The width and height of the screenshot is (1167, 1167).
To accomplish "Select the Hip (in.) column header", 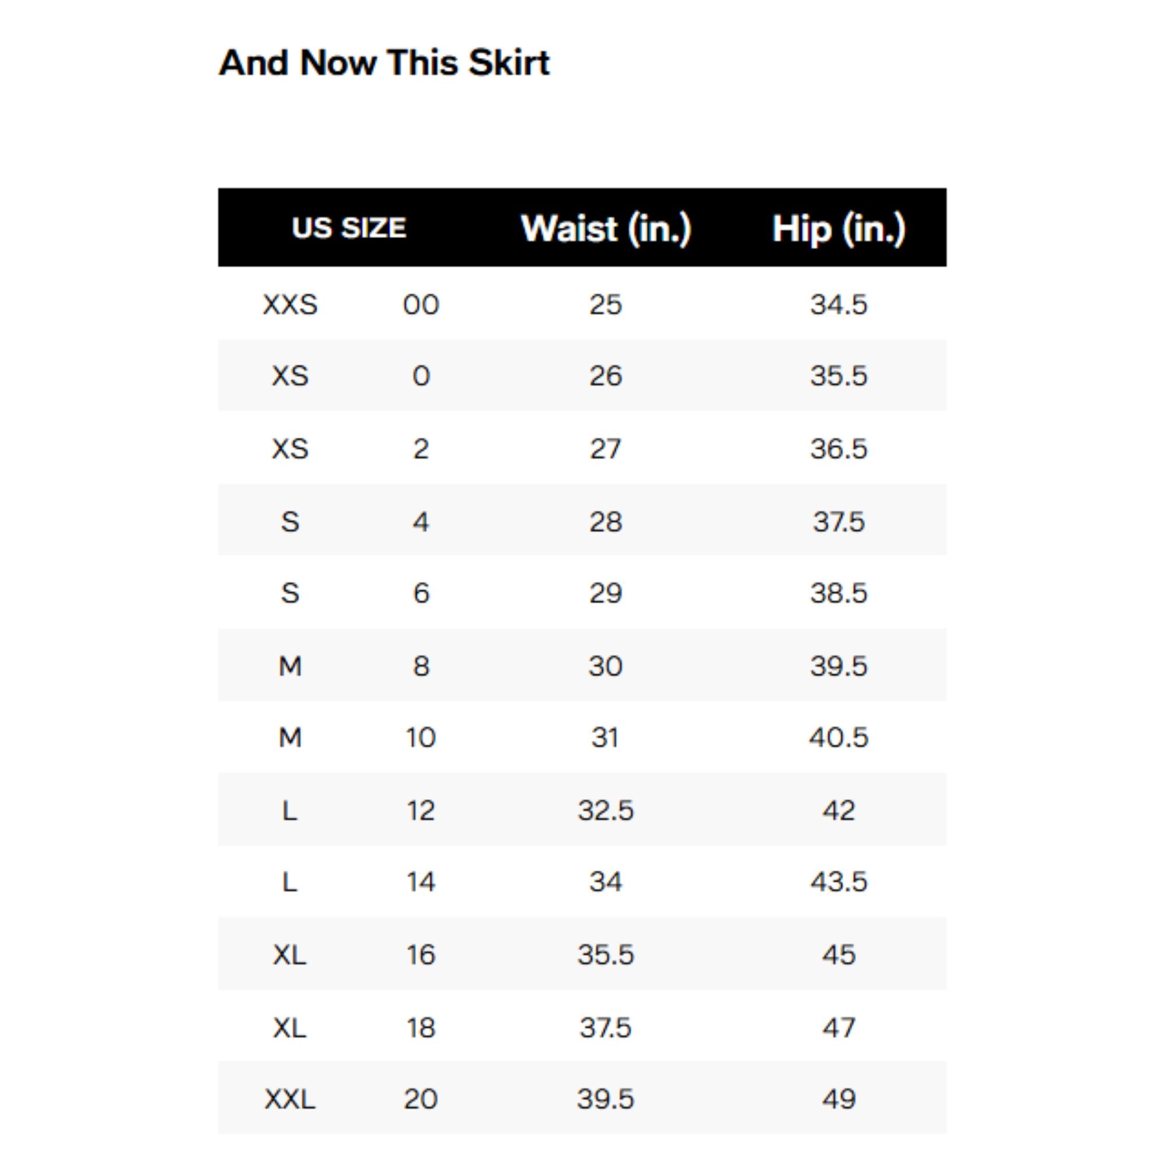I will [x=838, y=228].
